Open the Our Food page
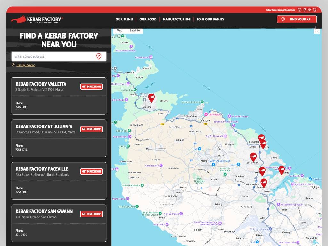Viewport: 328px width, 246px height. click(148, 19)
